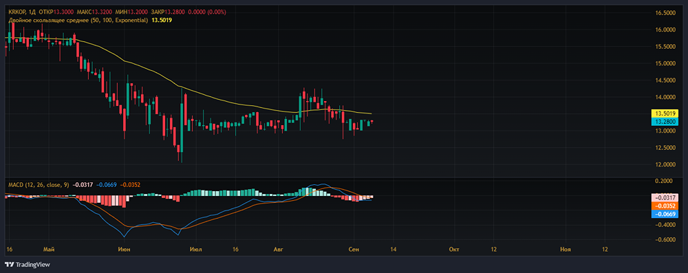Click the 16 date label after Июл
This screenshot has height=273, width=688.
[x=235, y=250]
